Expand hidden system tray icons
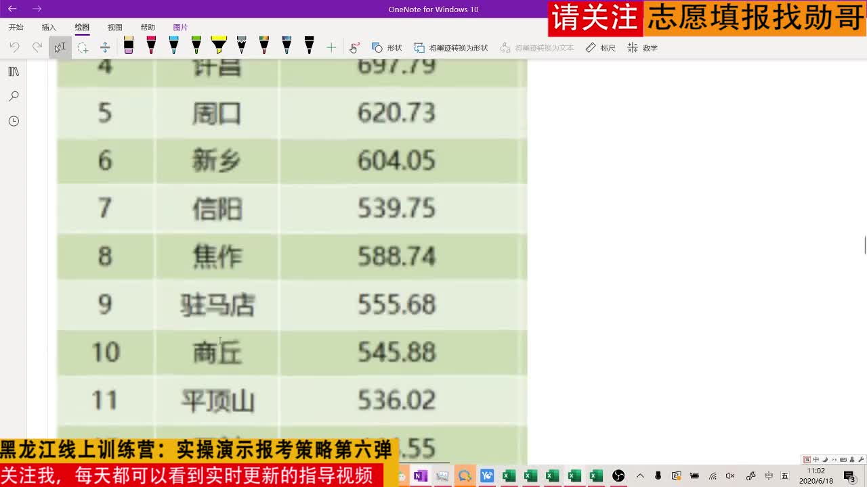867x487 pixels. tap(640, 476)
